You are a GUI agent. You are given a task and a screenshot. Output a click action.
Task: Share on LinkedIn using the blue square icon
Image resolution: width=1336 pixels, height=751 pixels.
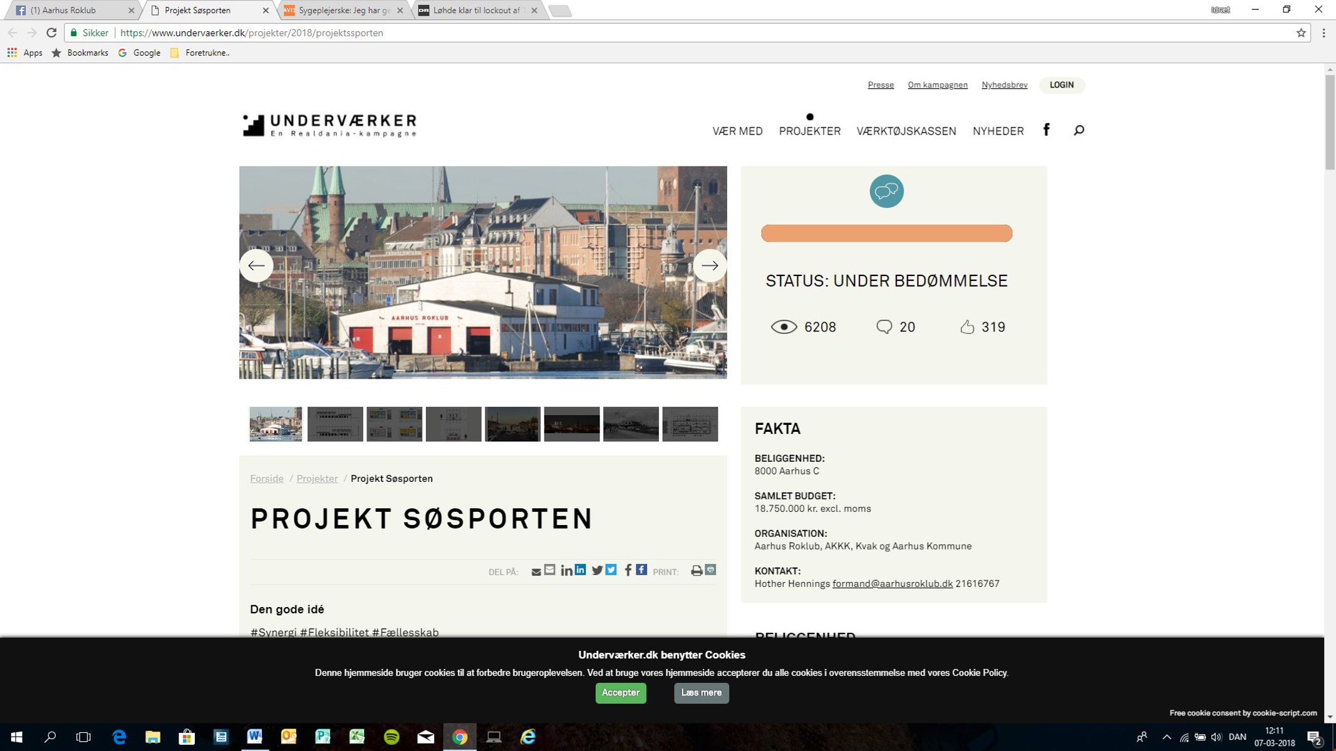(x=581, y=570)
